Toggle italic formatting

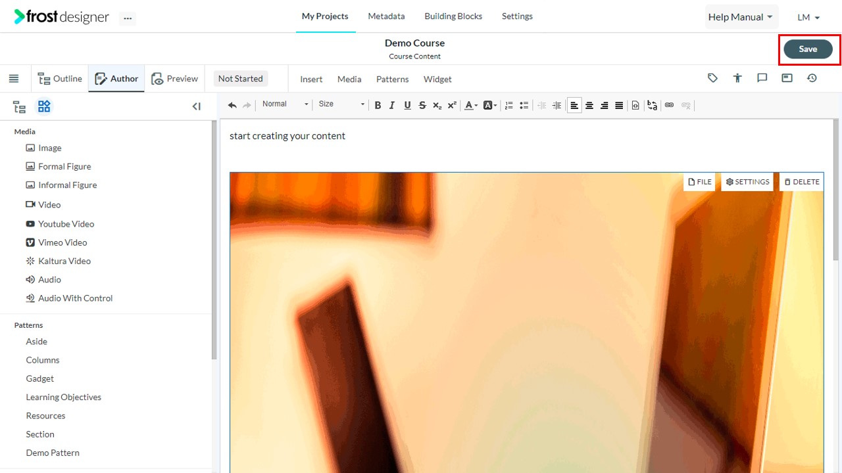[x=392, y=105]
